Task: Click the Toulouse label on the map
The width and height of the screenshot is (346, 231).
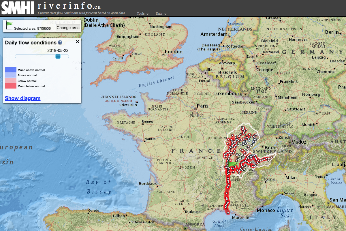Action: pyautogui.click(x=192, y=212)
